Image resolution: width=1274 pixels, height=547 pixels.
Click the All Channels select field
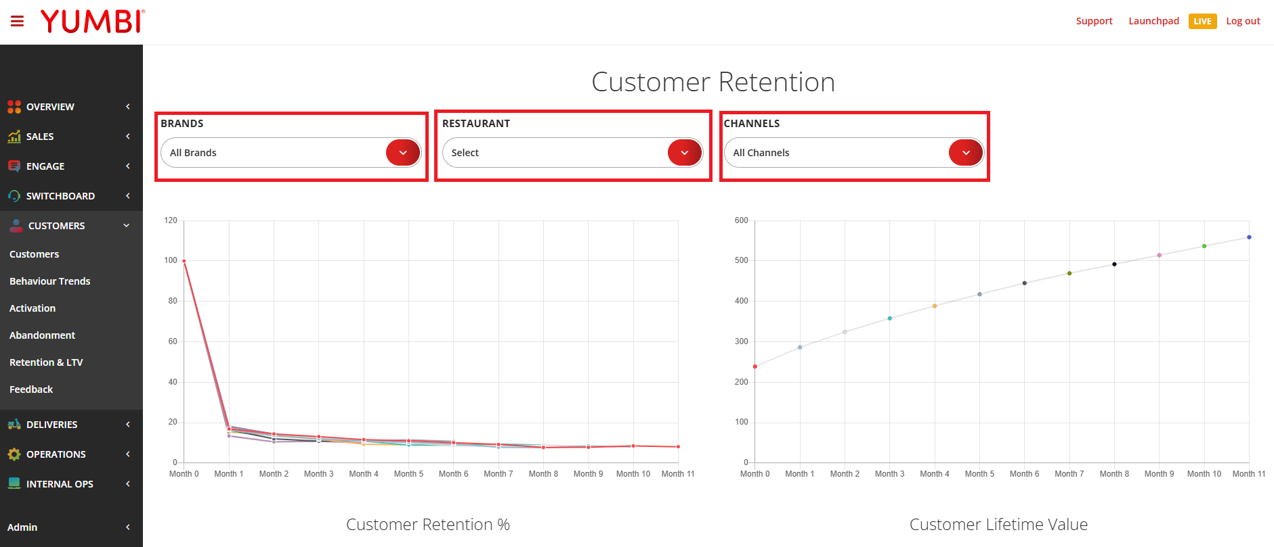point(854,153)
